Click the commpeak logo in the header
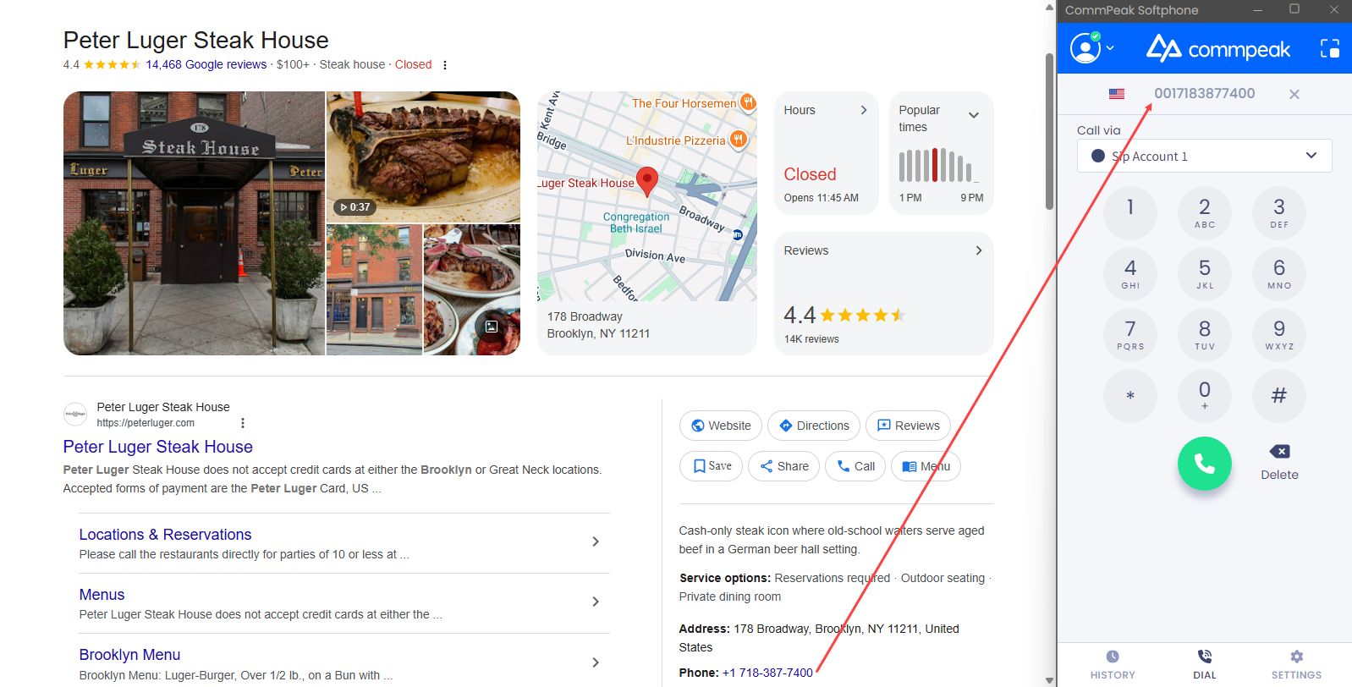 pos(1218,49)
